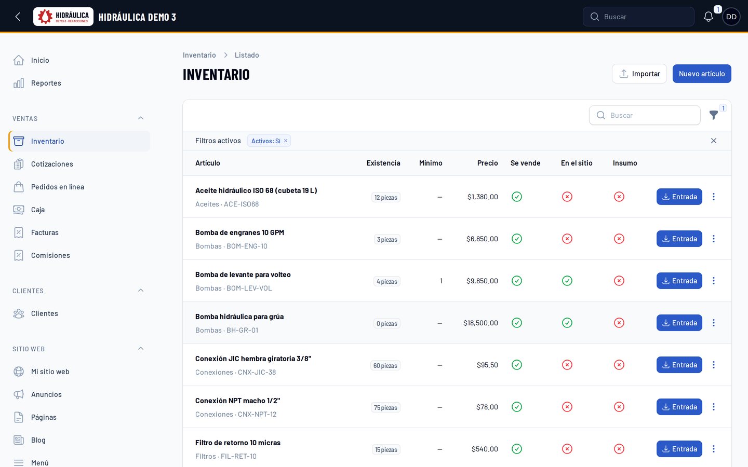748x467 pixels.
Task: Clear all active filters with the X
Action: [714, 141]
